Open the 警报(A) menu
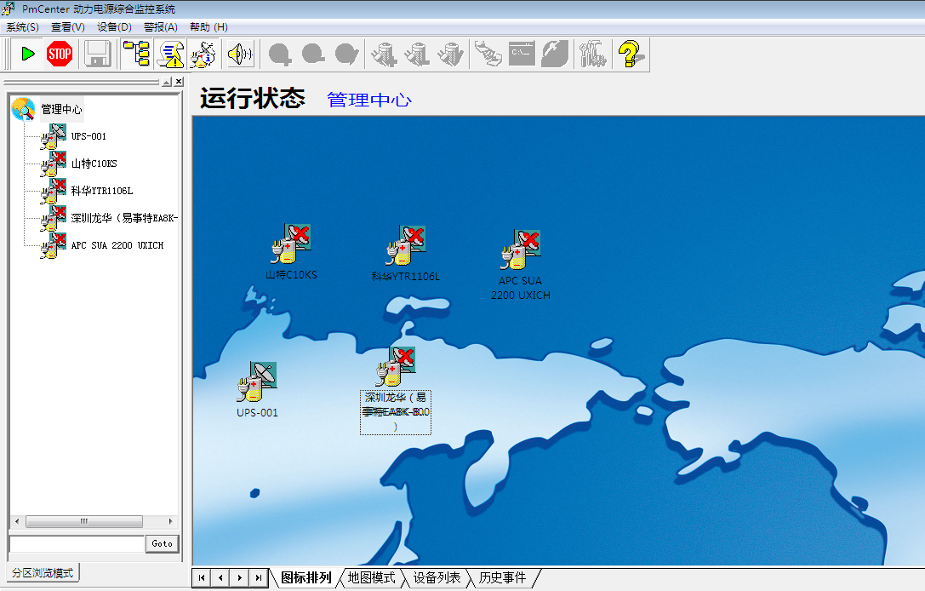This screenshot has height=591, width=925. [161, 27]
